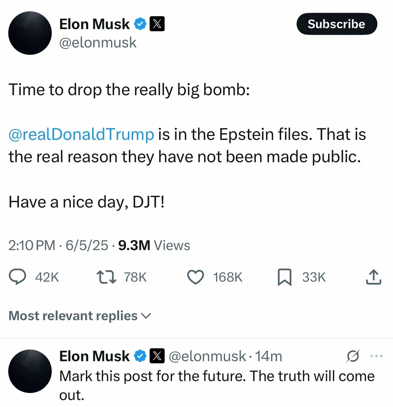
Task: Subscribe to Elon Musk
Action: (337, 24)
